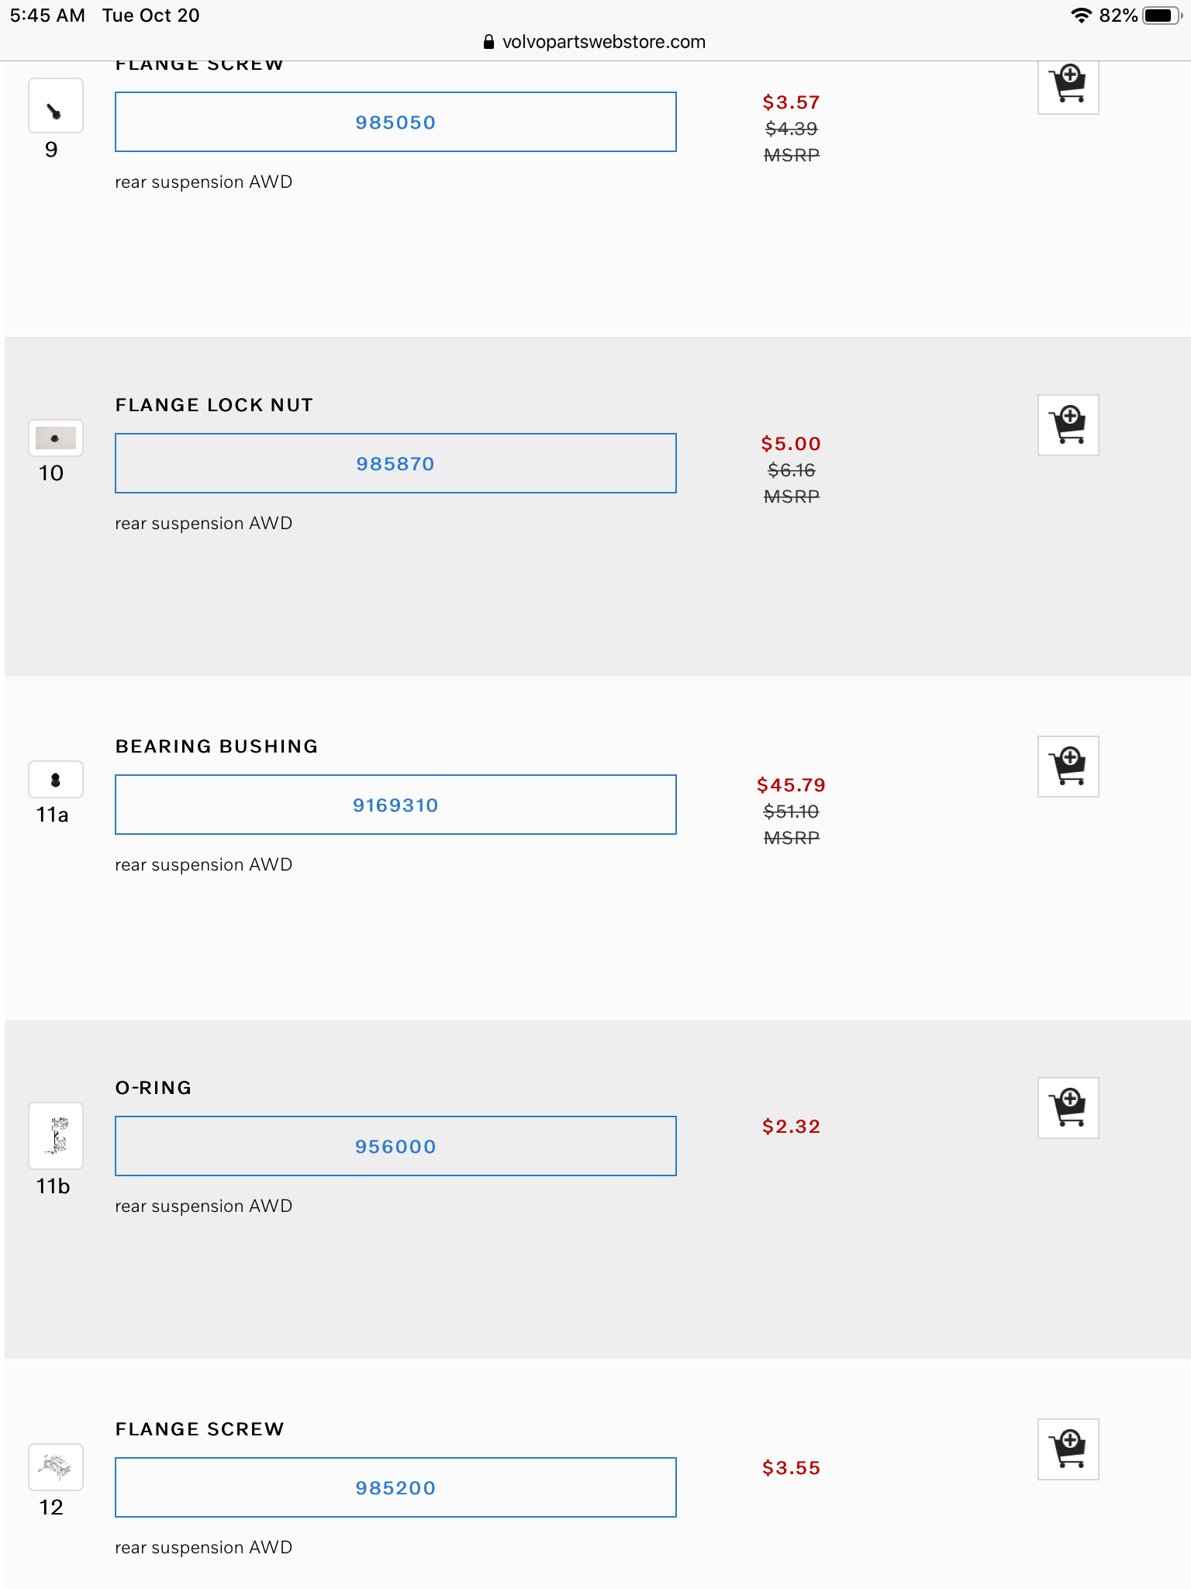Add O-Ring to cart

[x=1068, y=1108]
